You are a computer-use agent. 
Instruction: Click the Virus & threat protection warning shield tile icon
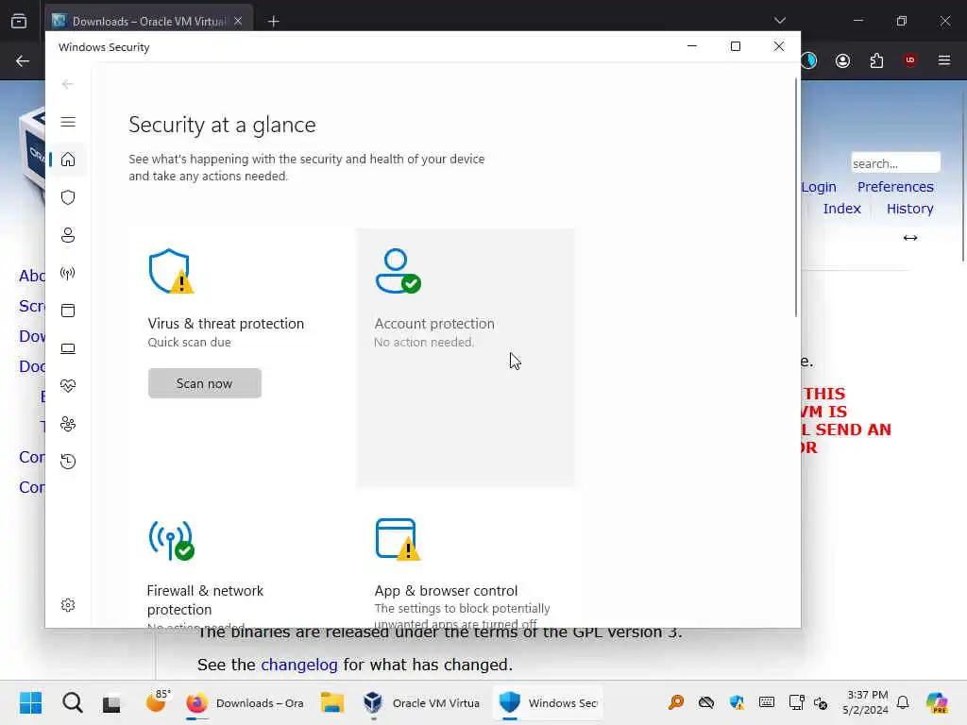(171, 271)
